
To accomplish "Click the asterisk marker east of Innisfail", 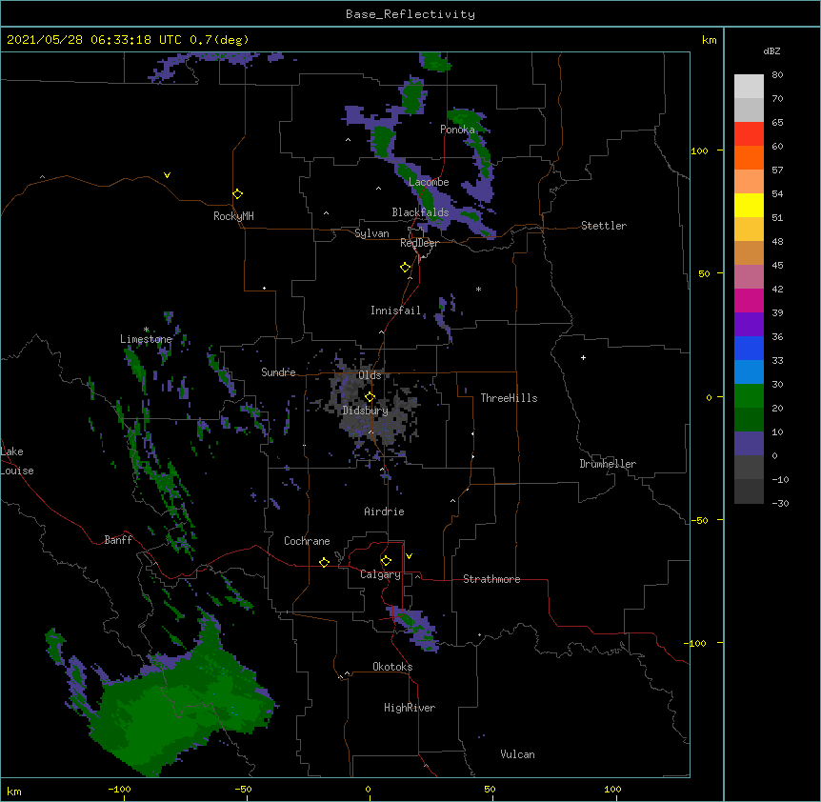I will (x=478, y=289).
